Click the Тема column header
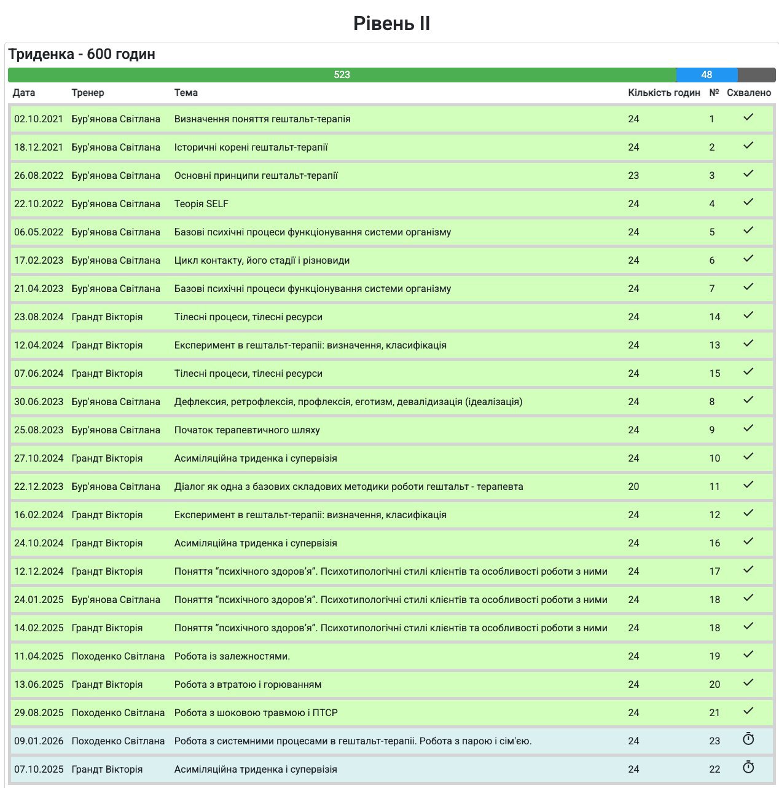This screenshot has width=779, height=788. (186, 93)
